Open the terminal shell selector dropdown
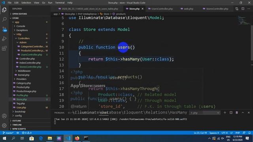This screenshot has height=142, width=253. [x=204, y=113]
